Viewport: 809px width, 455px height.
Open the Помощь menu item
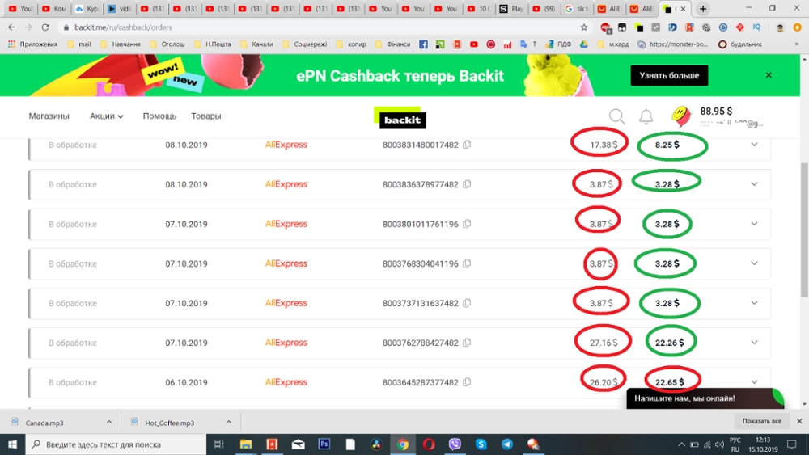coord(159,116)
